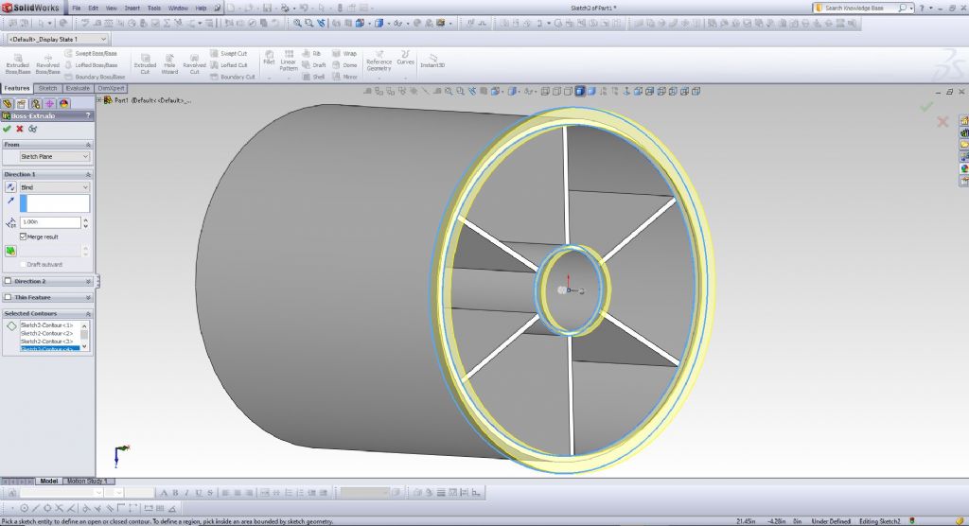The image size is (969, 526).
Task: Open the DimXpertManager crosshair tab icon
Action: [49, 104]
